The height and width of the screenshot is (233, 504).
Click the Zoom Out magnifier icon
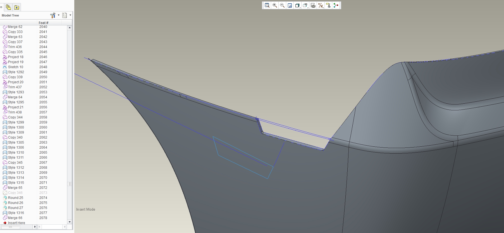point(282,5)
